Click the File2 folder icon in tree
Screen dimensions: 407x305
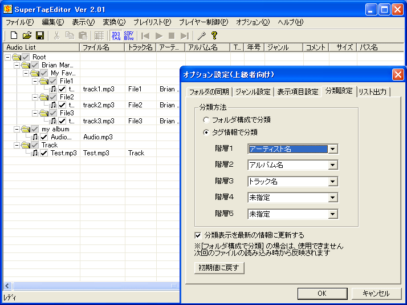click(44, 97)
